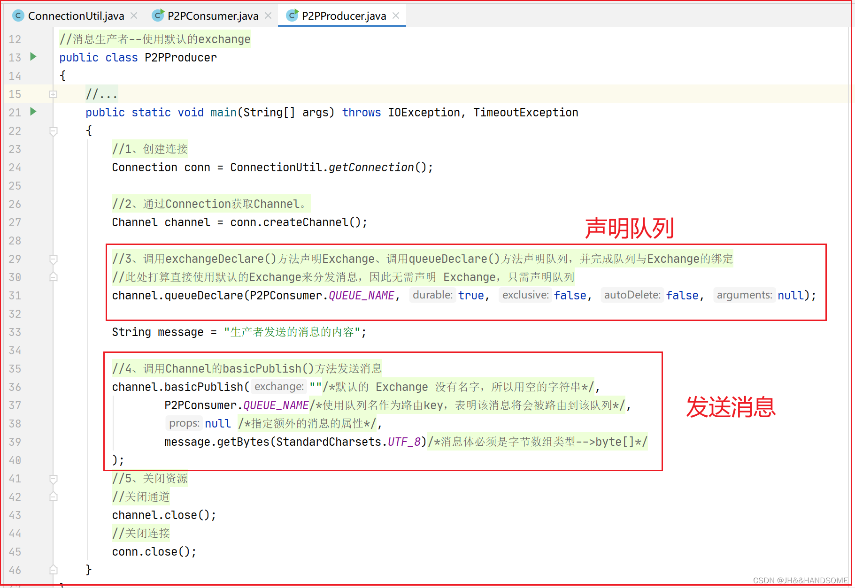Click QUEUE_NAME constant on line 31
This screenshot has height=588, width=855.
point(361,296)
